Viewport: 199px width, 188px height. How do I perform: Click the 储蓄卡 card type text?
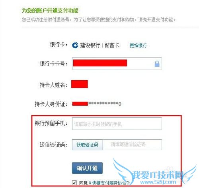coord(112,45)
